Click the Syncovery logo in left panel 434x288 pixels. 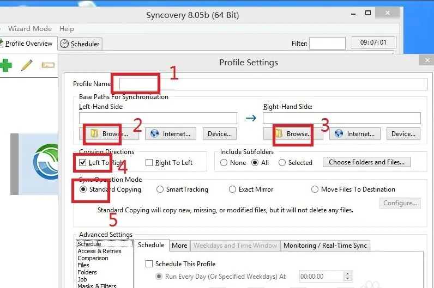click(x=46, y=162)
